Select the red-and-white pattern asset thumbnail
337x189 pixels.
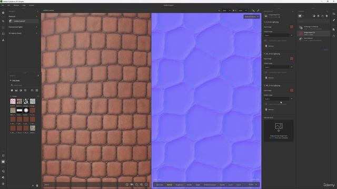tap(13, 101)
